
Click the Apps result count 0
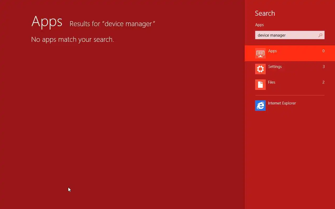323,51
